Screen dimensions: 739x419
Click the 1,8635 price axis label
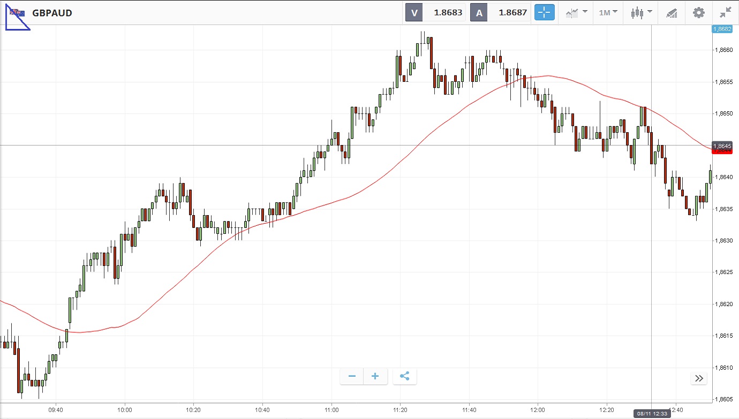click(x=723, y=209)
